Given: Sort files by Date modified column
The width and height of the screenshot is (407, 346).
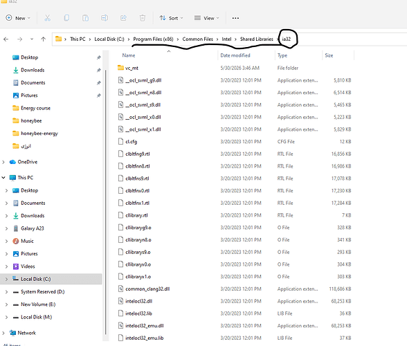Looking at the screenshot, I should point(235,55).
